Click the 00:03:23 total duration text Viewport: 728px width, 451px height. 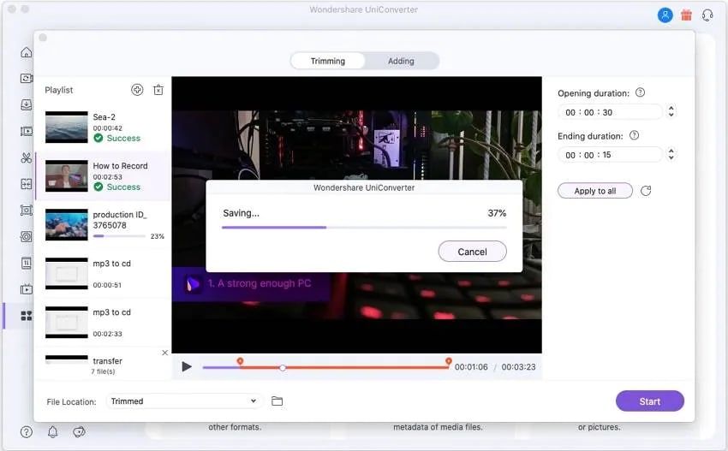tap(518, 367)
